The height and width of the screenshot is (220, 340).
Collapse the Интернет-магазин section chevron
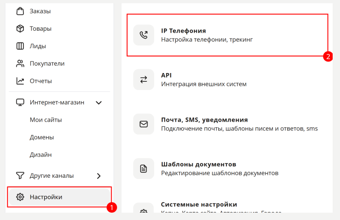[99, 102]
